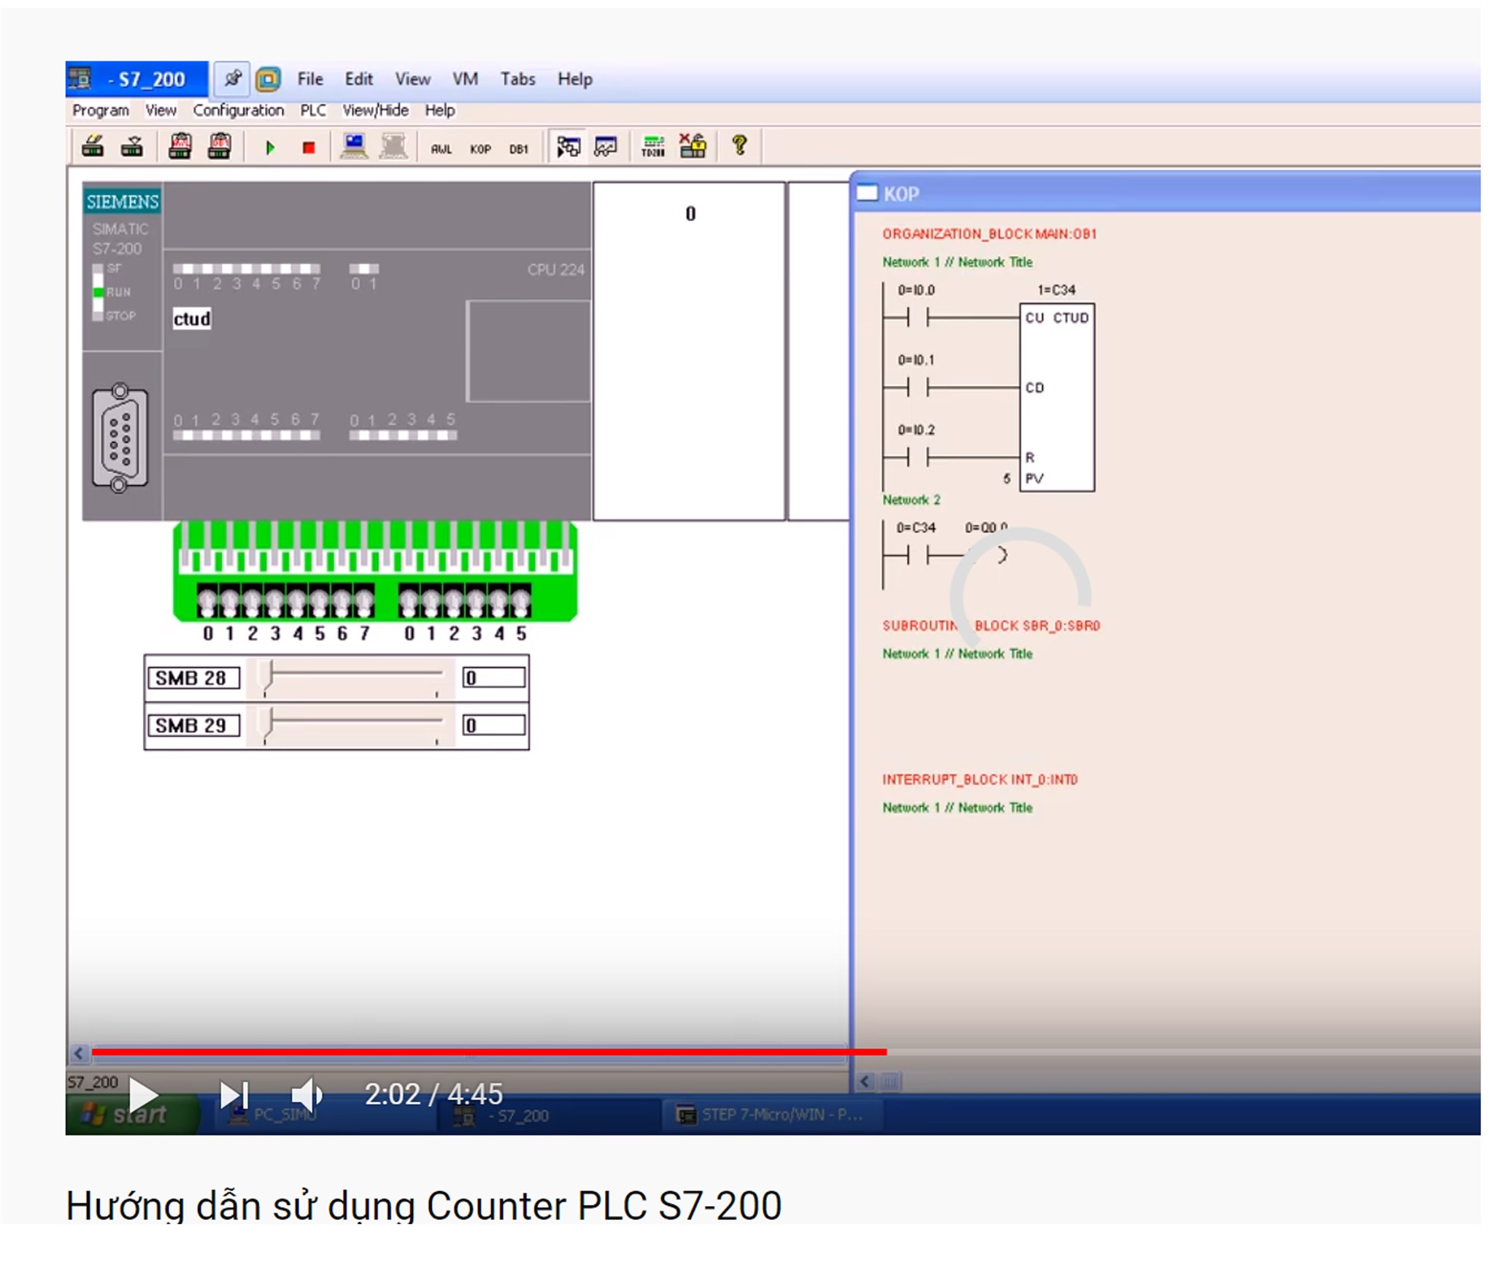The width and height of the screenshot is (1488, 1265).
Task: Open KOP view from toolbar
Action: [x=479, y=149]
